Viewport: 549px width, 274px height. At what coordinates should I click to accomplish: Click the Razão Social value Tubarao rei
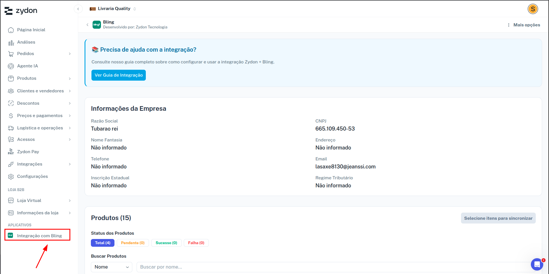[x=105, y=129]
